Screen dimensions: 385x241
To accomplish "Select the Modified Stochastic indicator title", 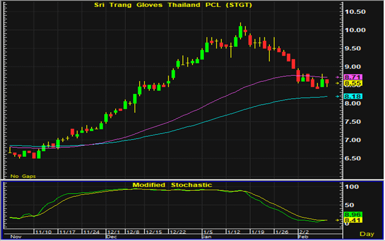I will [173, 185].
